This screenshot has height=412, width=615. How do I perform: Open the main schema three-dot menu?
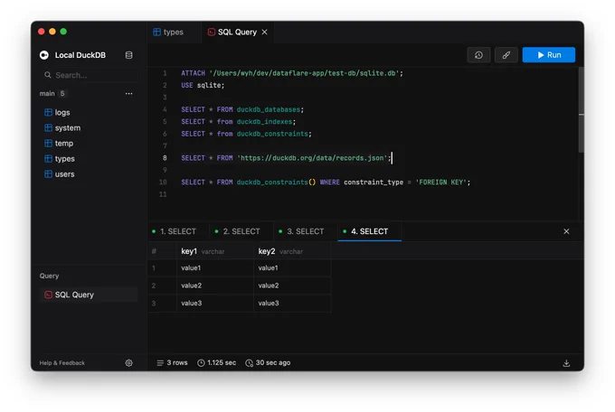pyautogui.click(x=128, y=94)
